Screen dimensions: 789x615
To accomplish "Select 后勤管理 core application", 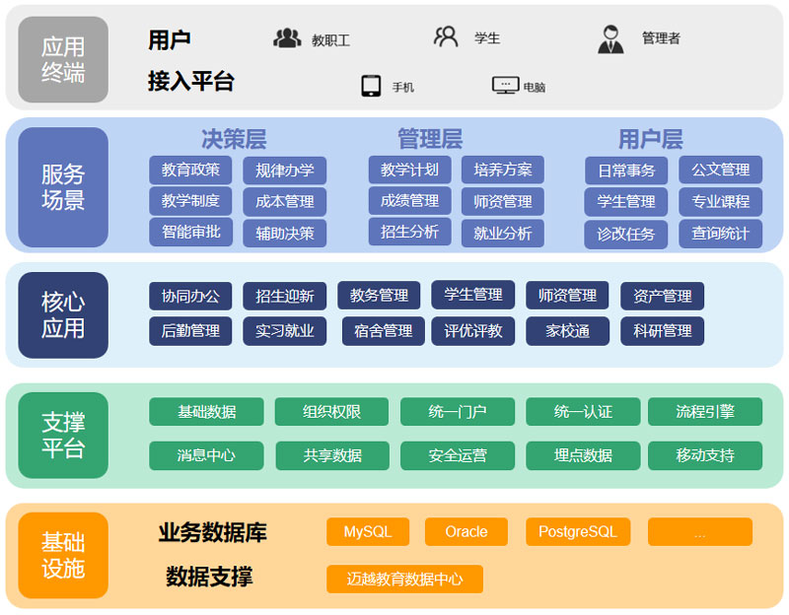I will (190, 331).
